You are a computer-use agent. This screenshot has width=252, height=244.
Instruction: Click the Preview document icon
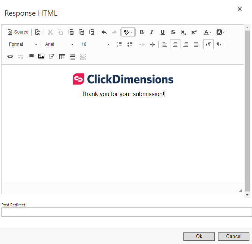coord(37,32)
